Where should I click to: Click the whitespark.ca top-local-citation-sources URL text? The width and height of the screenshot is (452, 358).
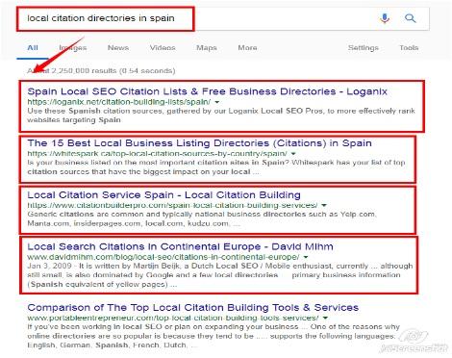point(157,154)
